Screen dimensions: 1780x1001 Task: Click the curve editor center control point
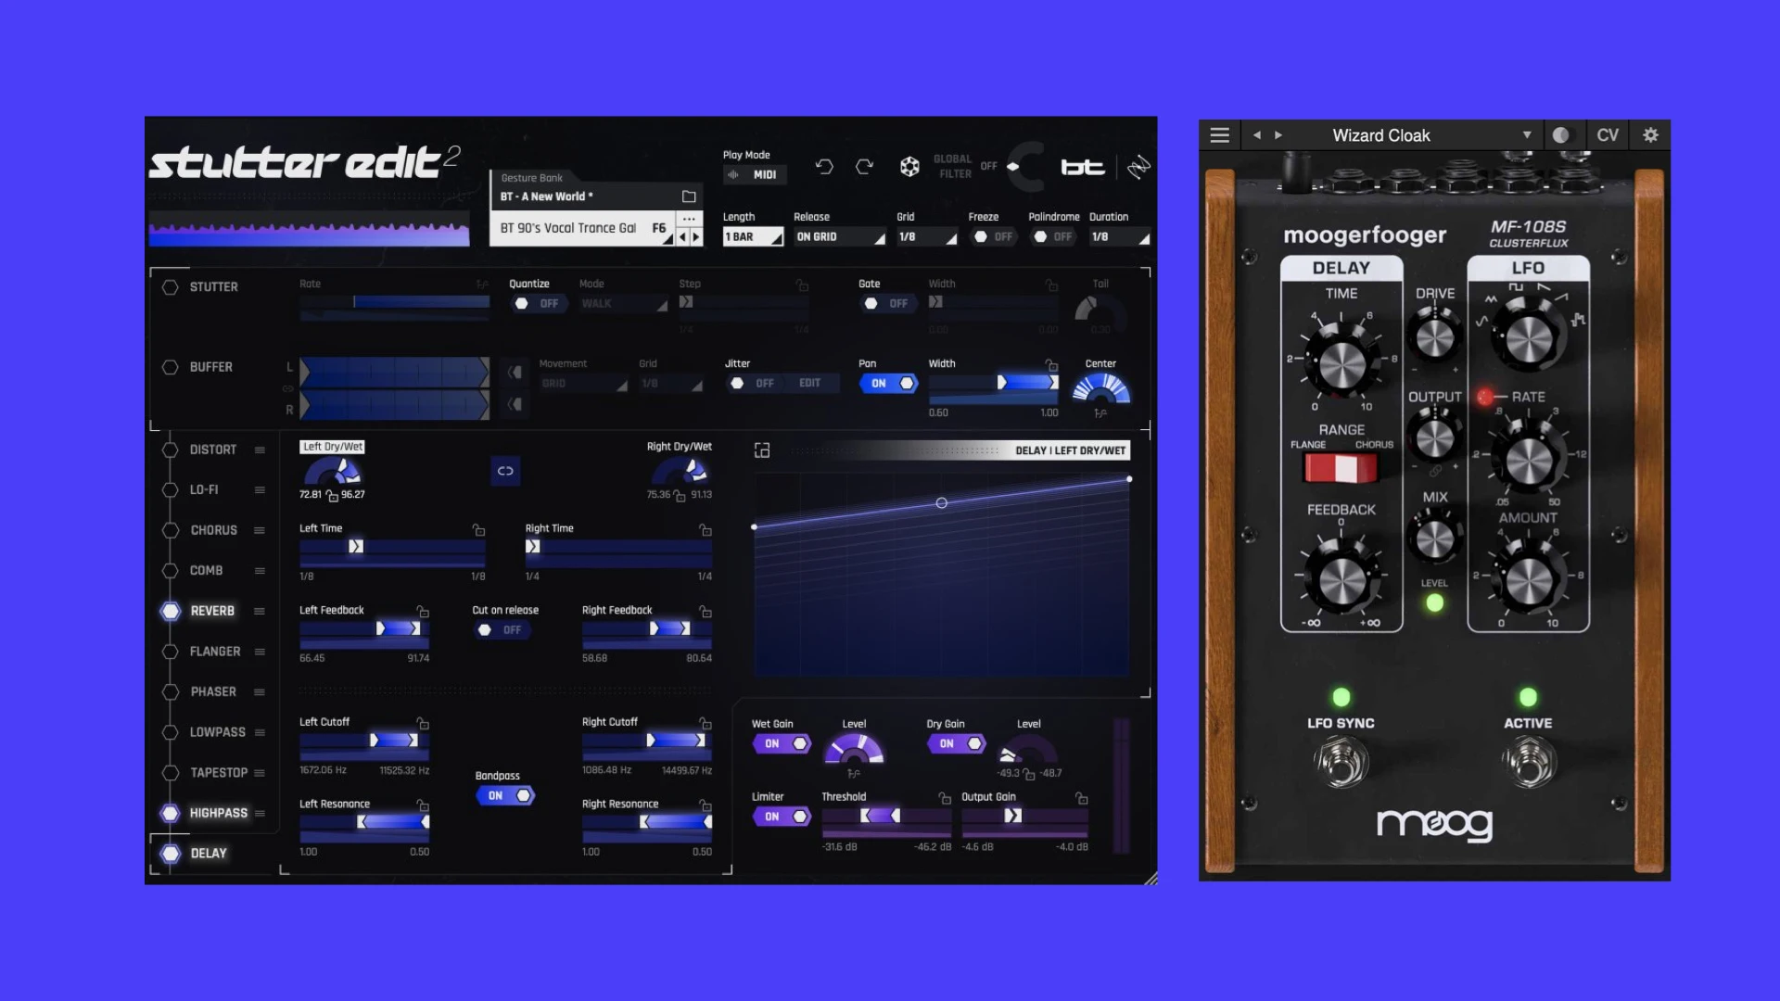pos(941,503)
